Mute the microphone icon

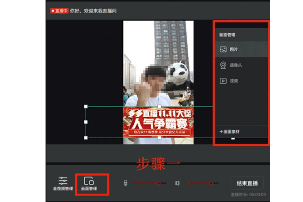(x=125, y=183)
